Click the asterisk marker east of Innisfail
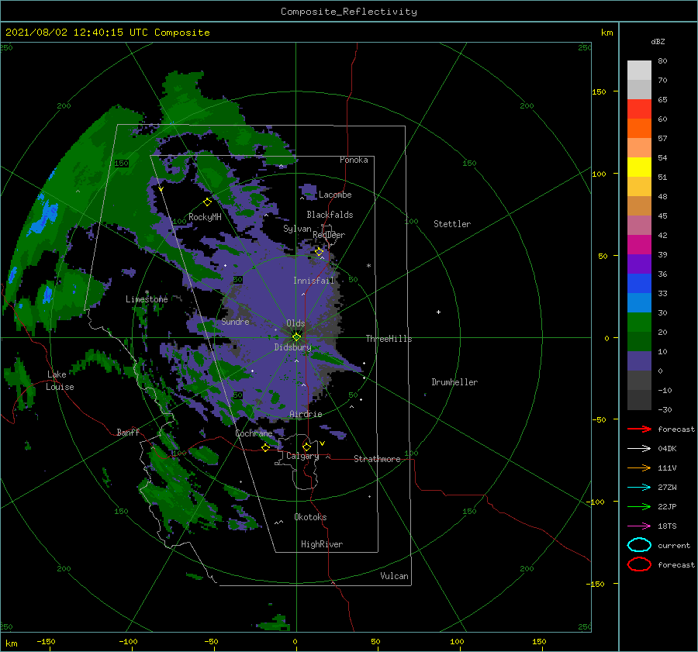Screen dimensions: 698x652 click(x=368, y=266)
